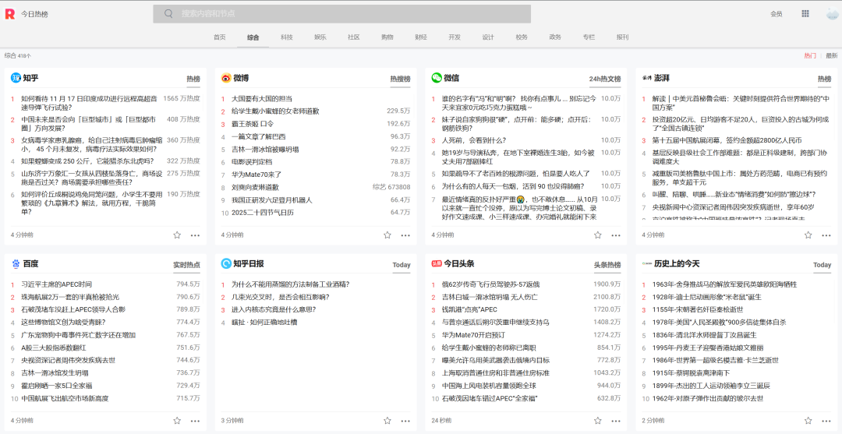Click the 会员 link in the header

point(776,14)
